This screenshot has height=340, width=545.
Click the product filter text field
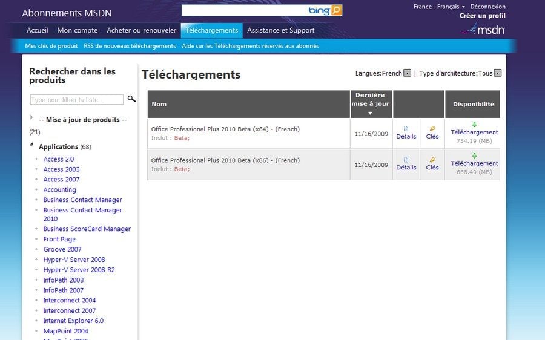(76, 100)
